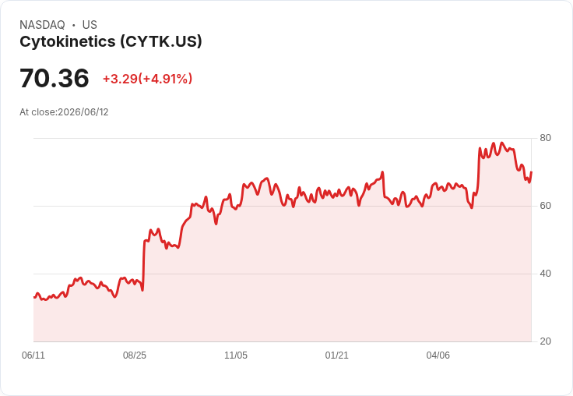Click the Cytokinetics (CYTK.US) title

(111, 42)
